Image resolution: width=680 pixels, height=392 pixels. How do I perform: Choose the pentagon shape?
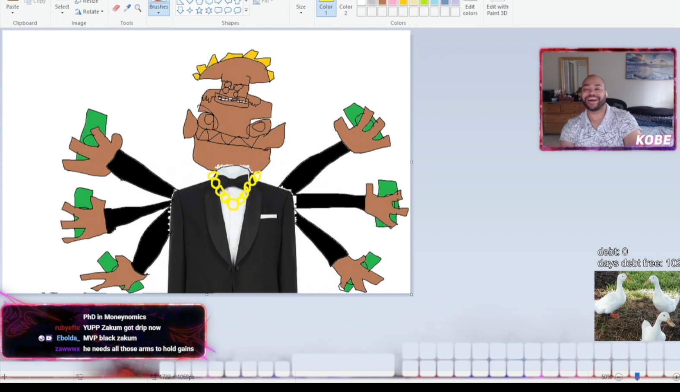[x=199, y=2]
